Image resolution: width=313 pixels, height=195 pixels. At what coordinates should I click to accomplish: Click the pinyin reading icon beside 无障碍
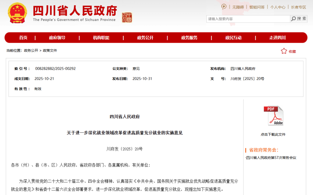[223, 6]
